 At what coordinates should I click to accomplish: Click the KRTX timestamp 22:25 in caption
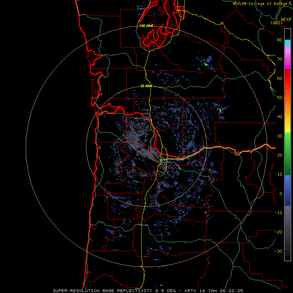(236, 290)
